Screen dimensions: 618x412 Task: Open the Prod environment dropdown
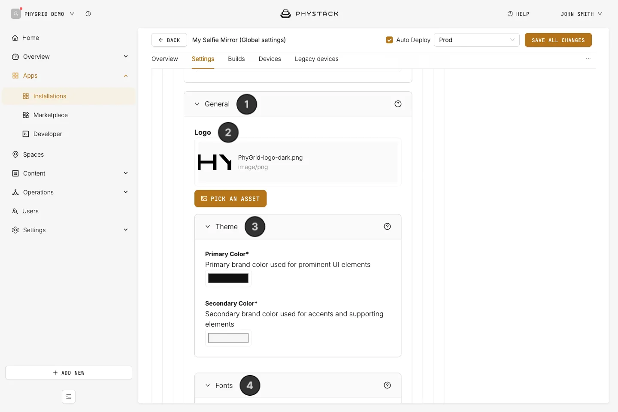(x=476, y=40)
